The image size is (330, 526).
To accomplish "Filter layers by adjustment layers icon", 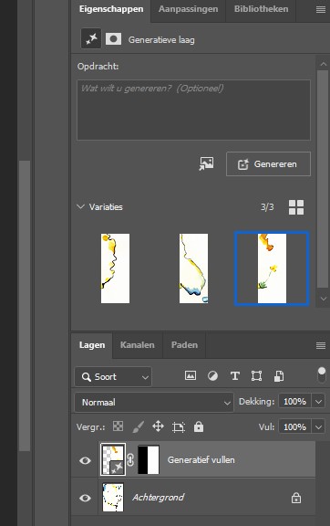I will (x=212, y=376).
